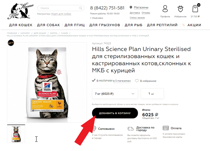Image resolution: width=210 pixels, height=151 pixels.
Task: Click the Самовывоз location pin icon
Action: coord(94,129)
